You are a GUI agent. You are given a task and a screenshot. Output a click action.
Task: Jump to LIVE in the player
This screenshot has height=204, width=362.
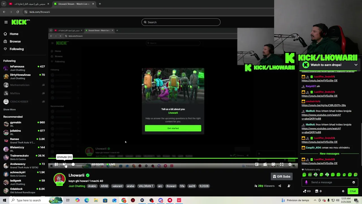click(111, 164)
